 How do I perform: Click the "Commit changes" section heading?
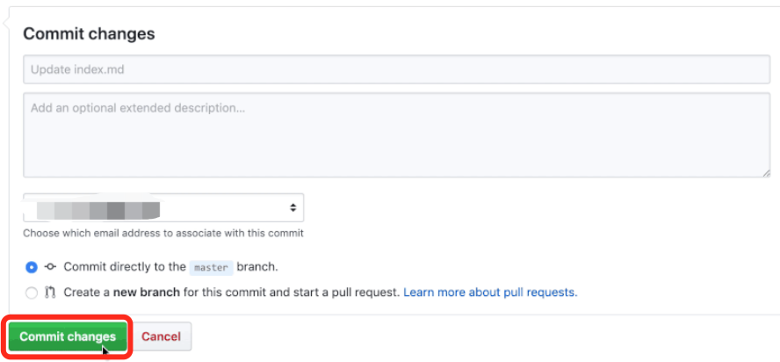tap(89, 34)
